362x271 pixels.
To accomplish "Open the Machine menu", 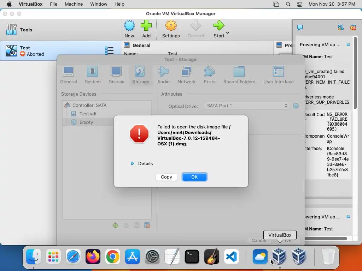I will click(x=74, y=4).
